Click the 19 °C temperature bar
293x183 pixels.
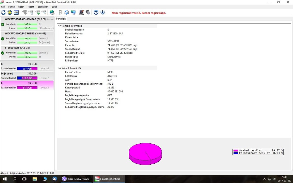[27, 57]
